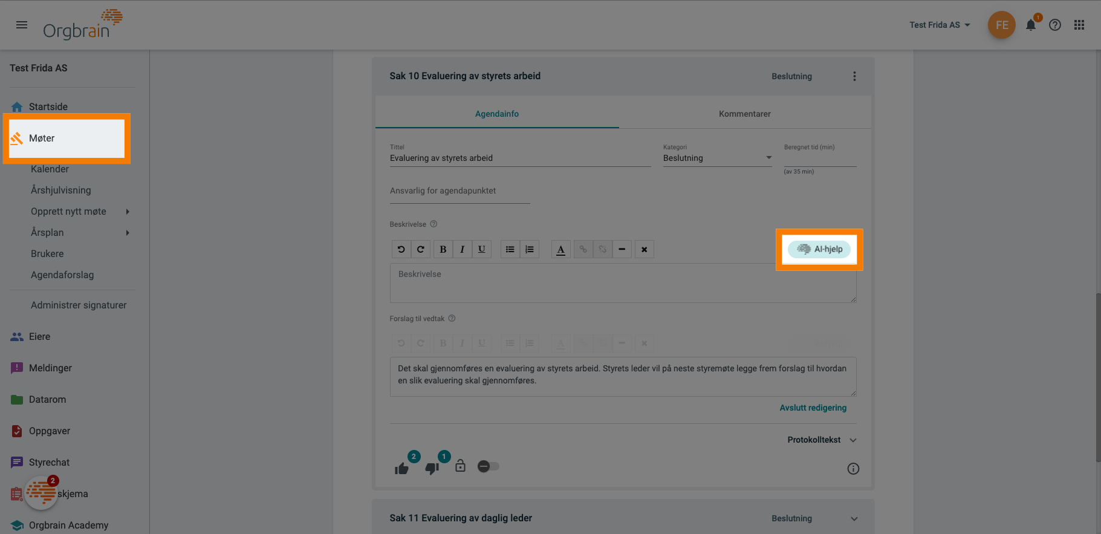
Task: Click the help icon next to Forslag til vedtak
Action: 452,318
